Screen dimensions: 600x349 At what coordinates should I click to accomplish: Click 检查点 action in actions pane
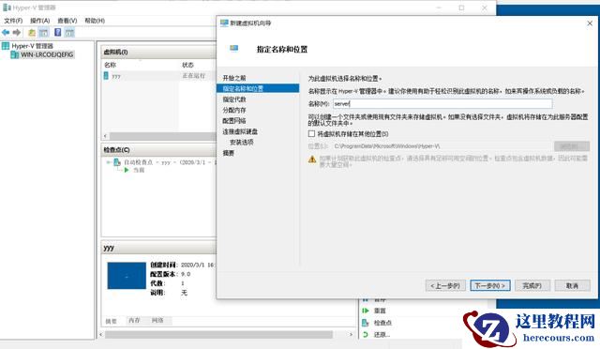pyautogui.click(x=382, y=323)
